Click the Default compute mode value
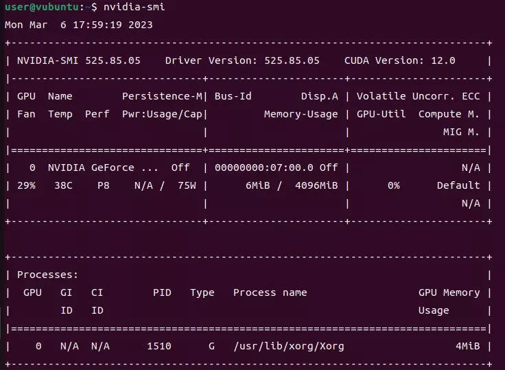The image size is (505, 370). click(458, 185)
